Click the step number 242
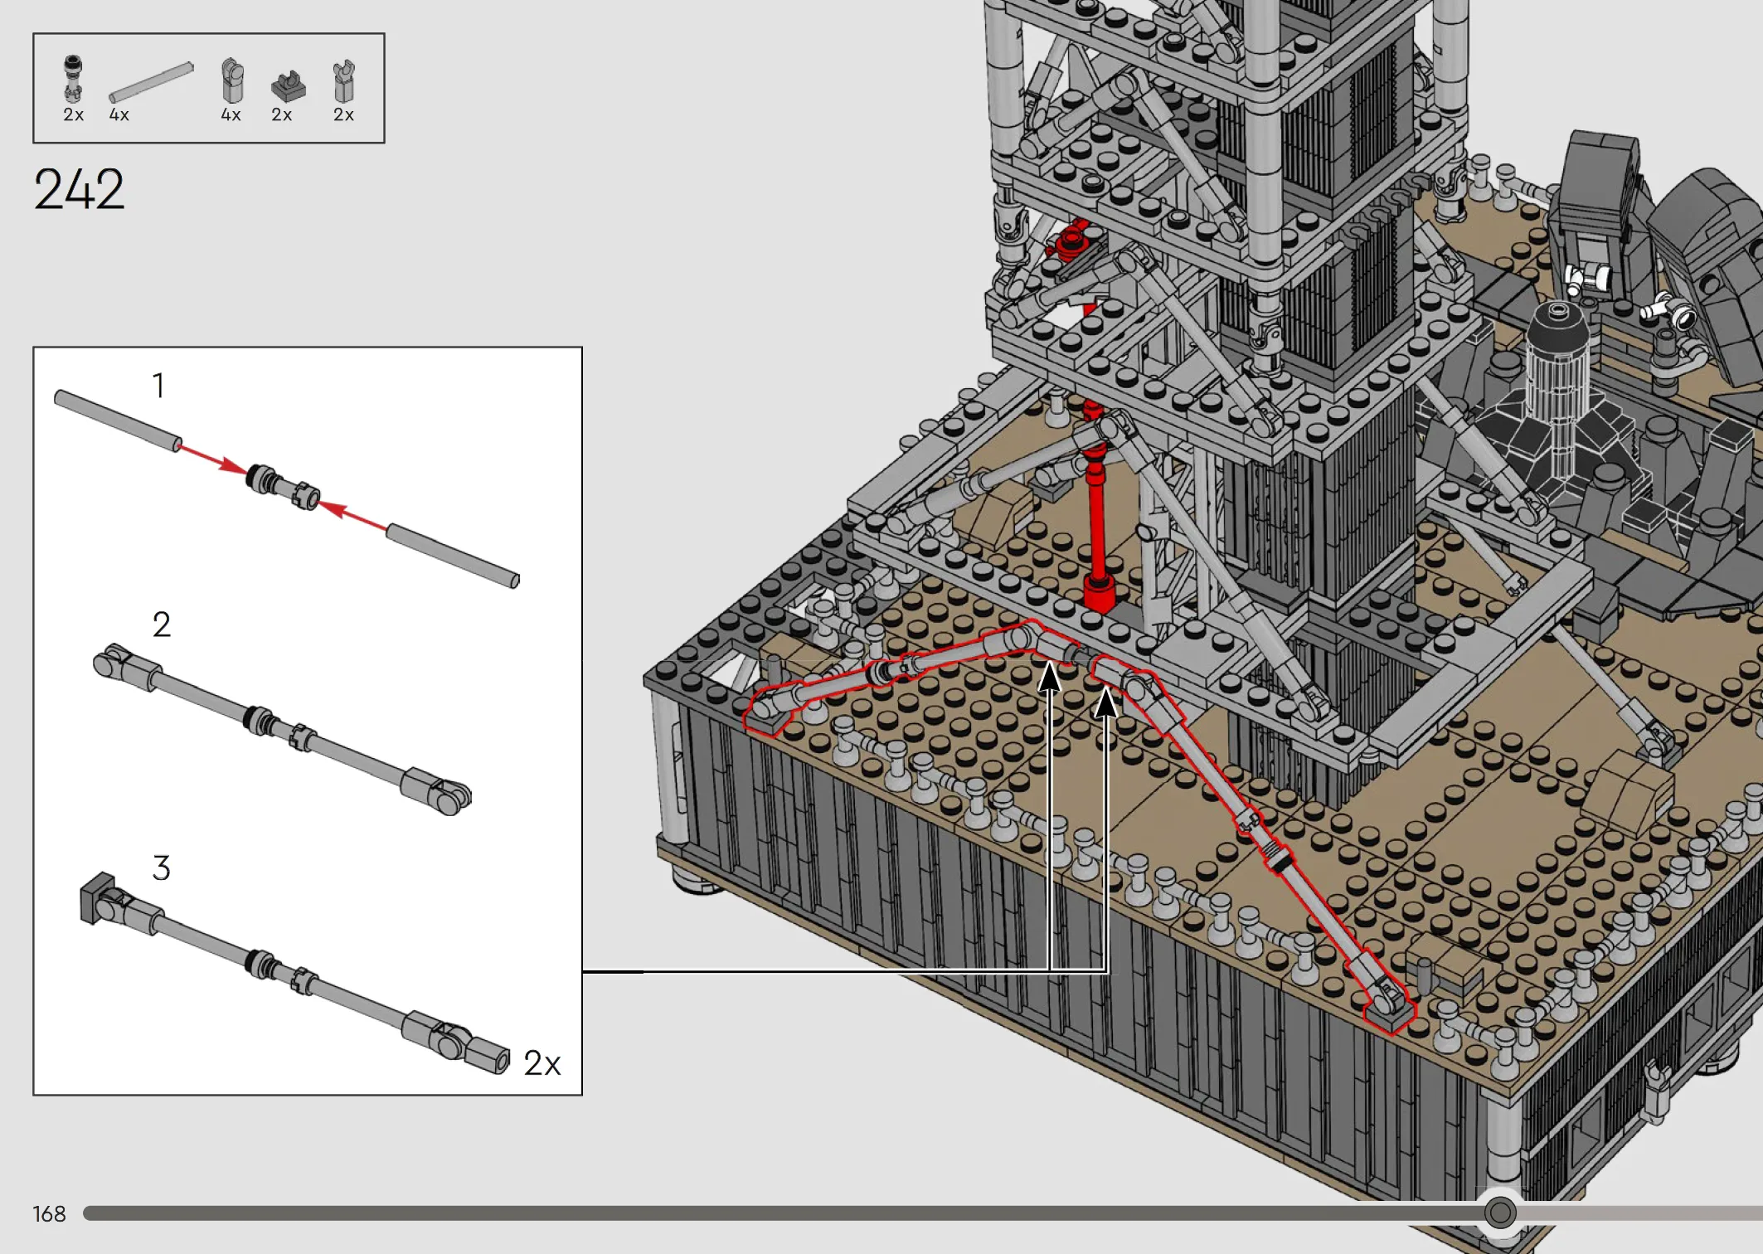The width and height of the screenshot is (1763, 1254). click(x=79, y=189)
